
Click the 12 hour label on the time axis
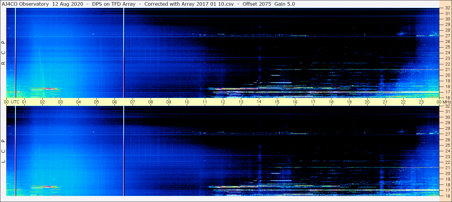pos(223,102)
